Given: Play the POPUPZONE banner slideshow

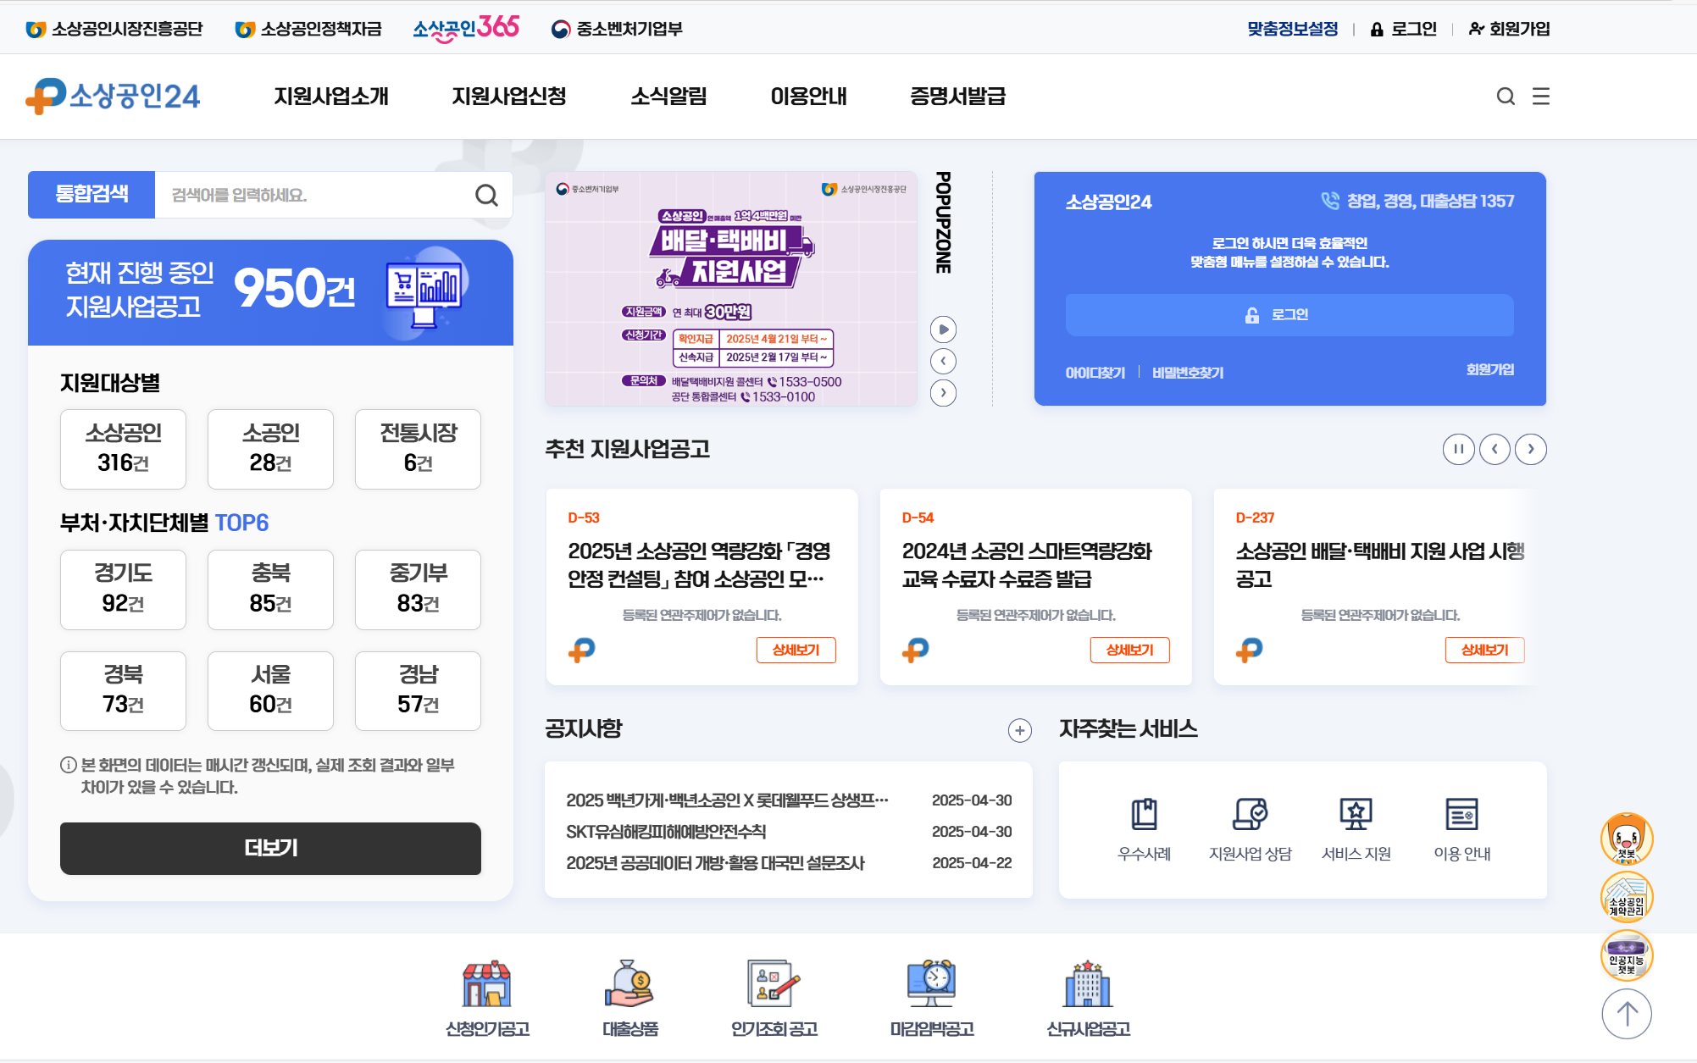Looking at the screenshot, I should pos(943,329).
